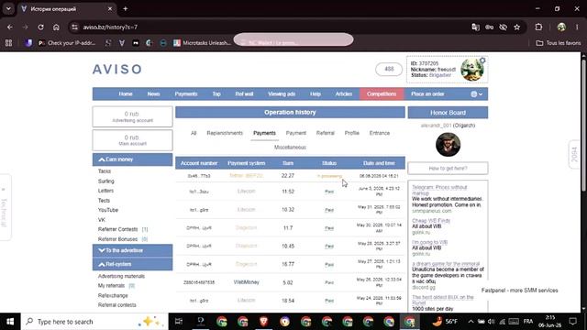Click the 0 rub Advertising account box

coord(132,116)
